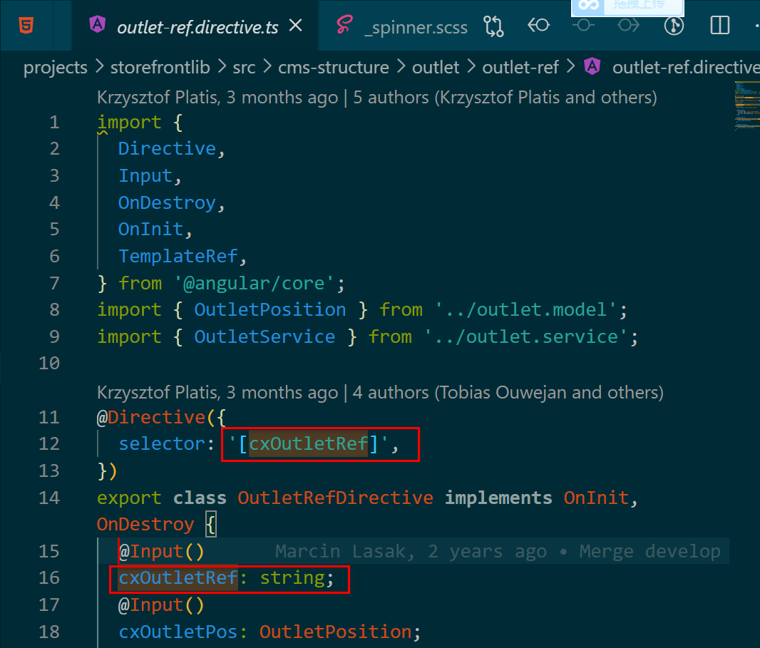Open the compare changes toolbar icon
This screenshot has height=648, width=760.
(493, 26)
